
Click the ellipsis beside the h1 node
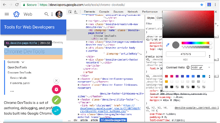[68, 30]
